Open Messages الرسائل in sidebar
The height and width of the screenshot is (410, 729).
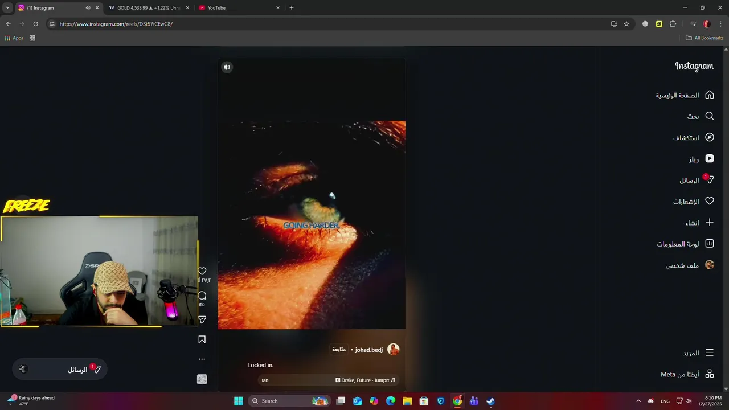pyautogui.click(x=696, y=180)
